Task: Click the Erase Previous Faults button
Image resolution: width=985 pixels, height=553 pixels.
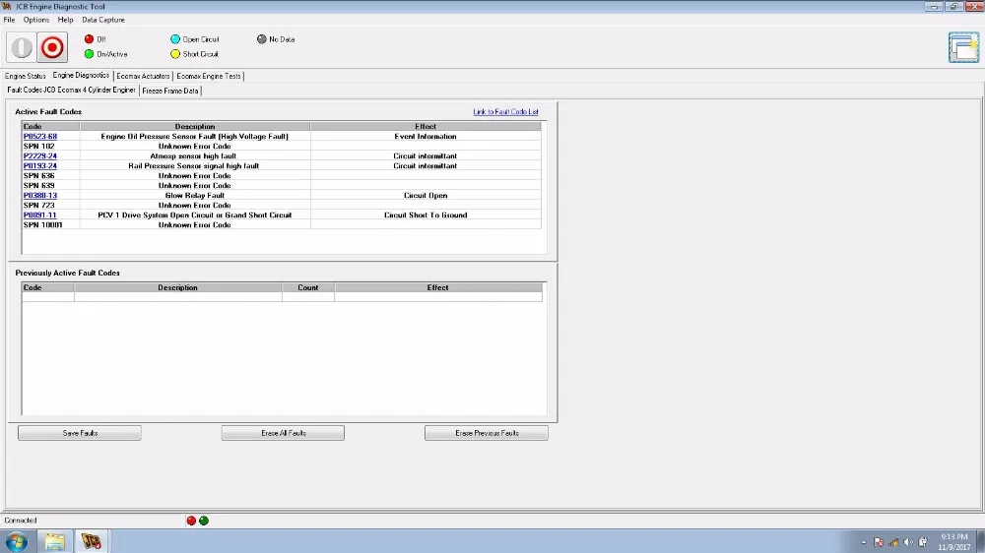Action: click(x=487, y=433)
